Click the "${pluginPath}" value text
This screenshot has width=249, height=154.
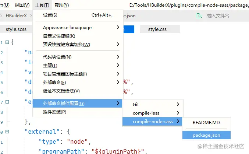point(118,151)
